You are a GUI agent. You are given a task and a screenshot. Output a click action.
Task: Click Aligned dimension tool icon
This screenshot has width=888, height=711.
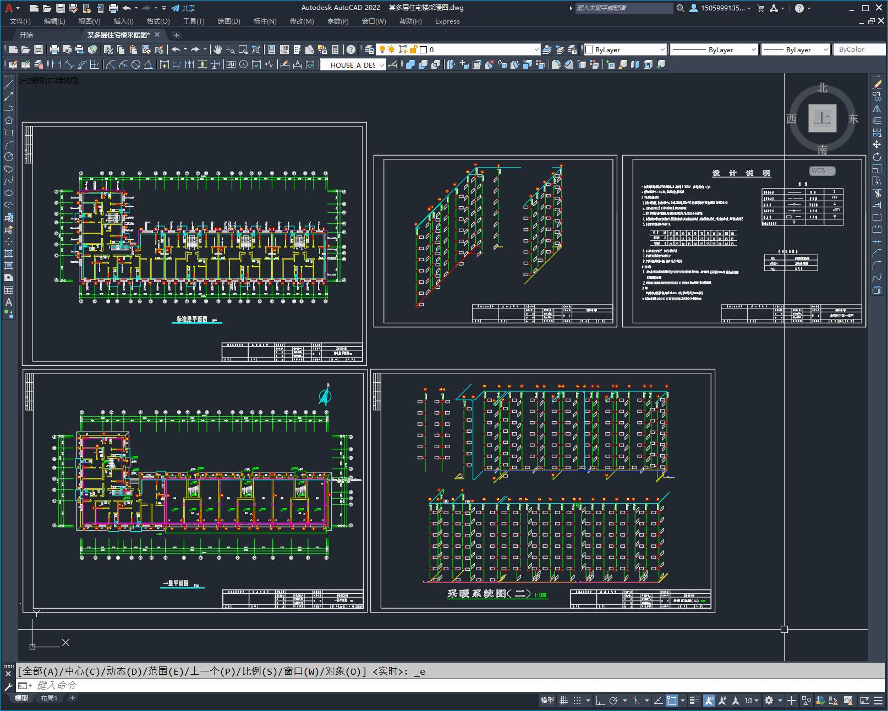(69, 64)
